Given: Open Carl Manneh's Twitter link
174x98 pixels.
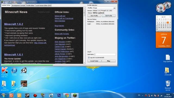Looking at the screenshot, I should point(60,44).
